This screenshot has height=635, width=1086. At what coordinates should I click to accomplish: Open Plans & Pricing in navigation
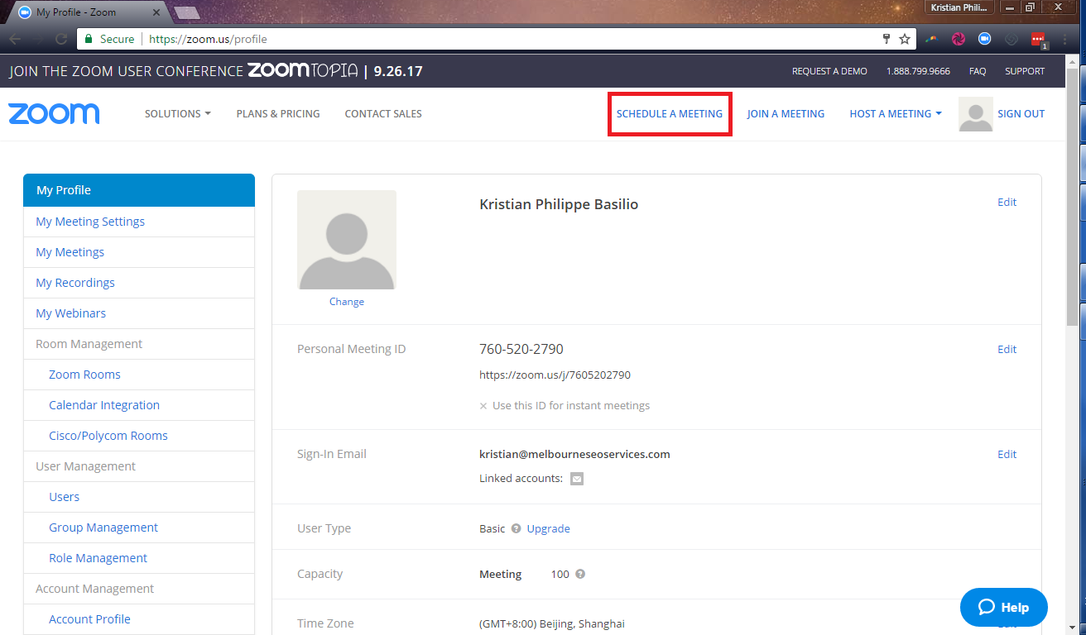pos(278,114)
